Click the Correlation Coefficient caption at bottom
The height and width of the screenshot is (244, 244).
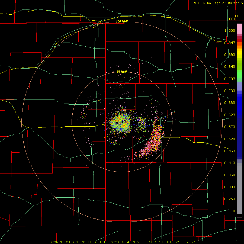(123, 242)
